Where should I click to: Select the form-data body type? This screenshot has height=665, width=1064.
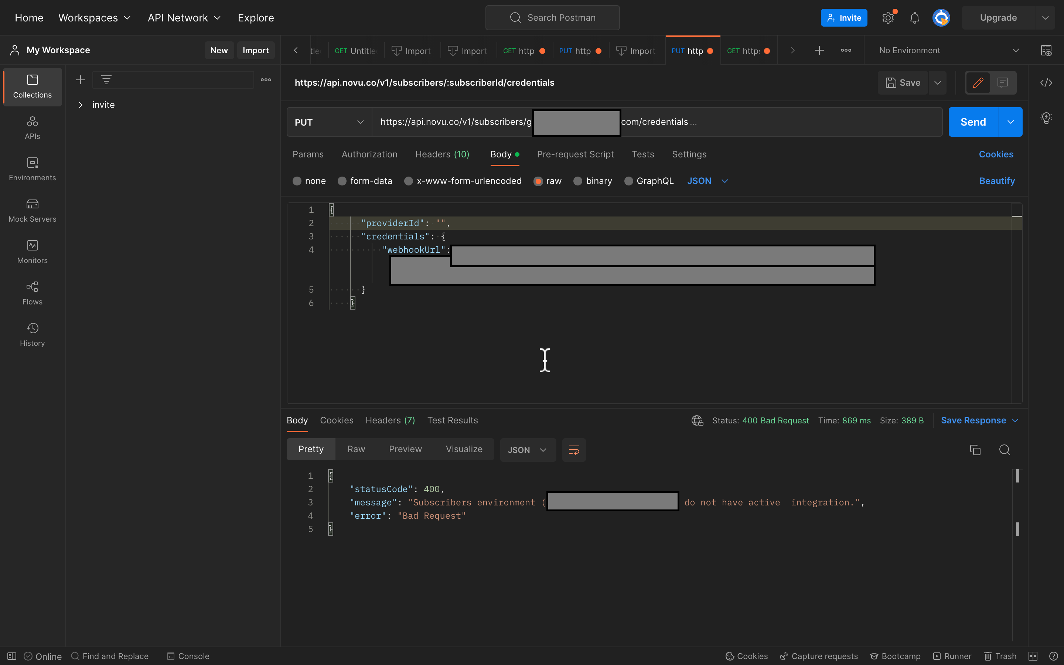pyautogui.click(x=365, y=181)
